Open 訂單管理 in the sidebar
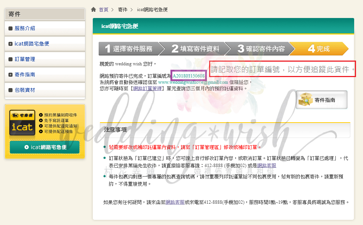The height and width of the screenshot is (225, 363). [25, 59]
